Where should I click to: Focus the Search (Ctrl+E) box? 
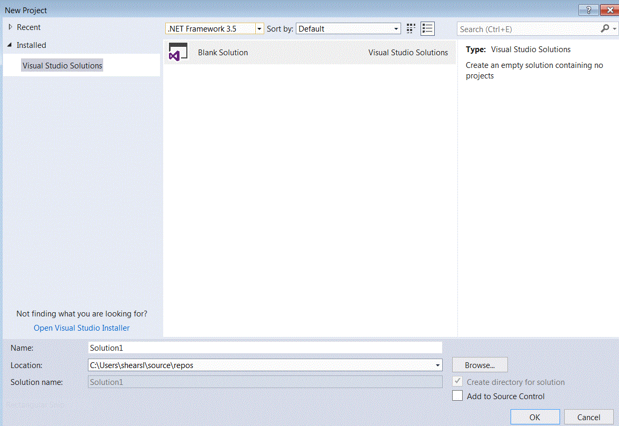528,29
